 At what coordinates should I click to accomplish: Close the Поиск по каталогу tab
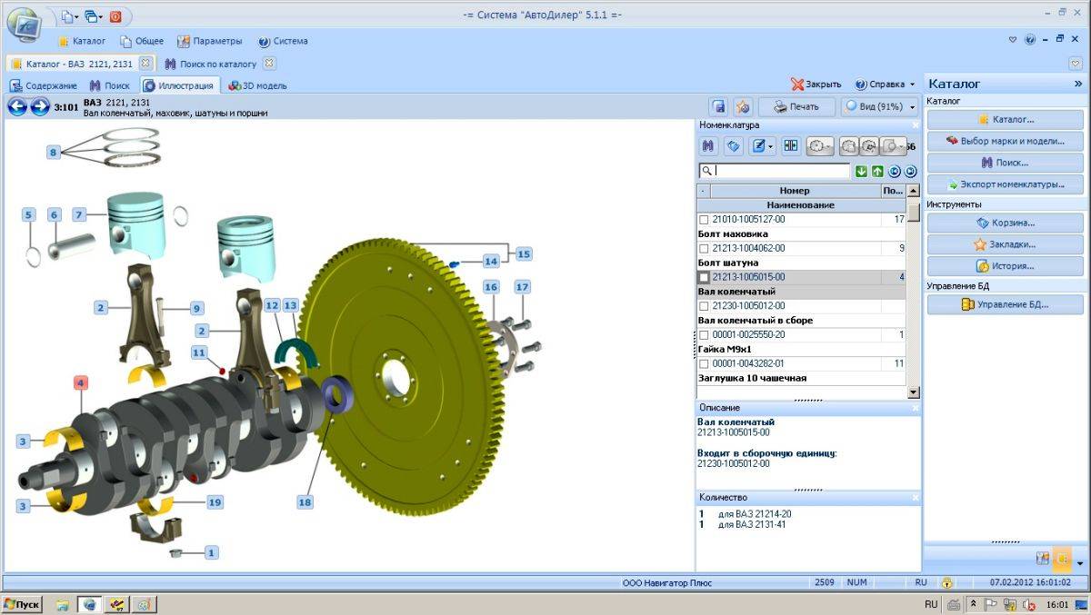coord(268,64)
